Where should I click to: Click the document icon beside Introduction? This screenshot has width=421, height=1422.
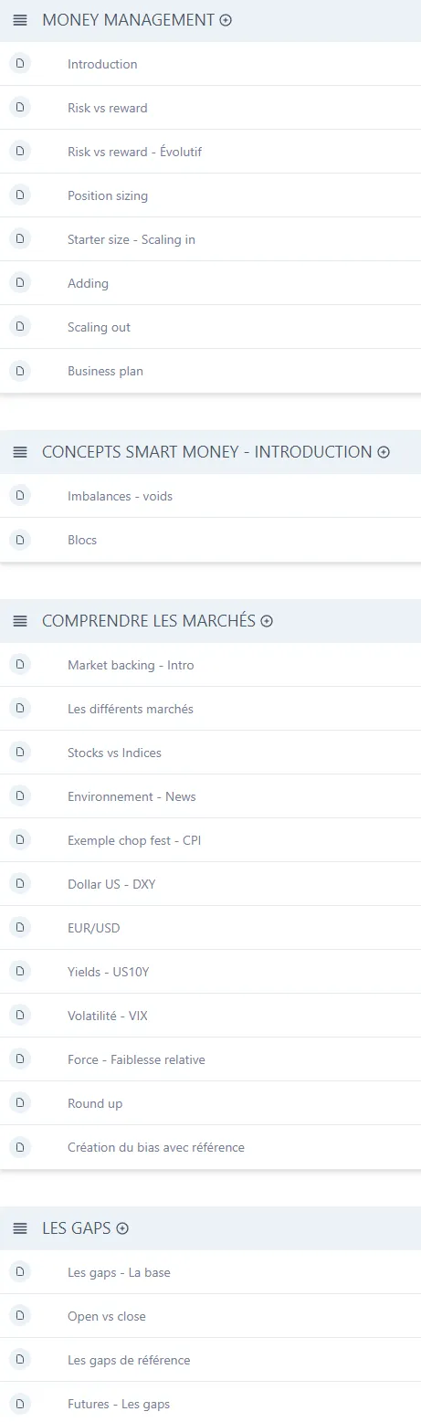[x=20, y=63]
